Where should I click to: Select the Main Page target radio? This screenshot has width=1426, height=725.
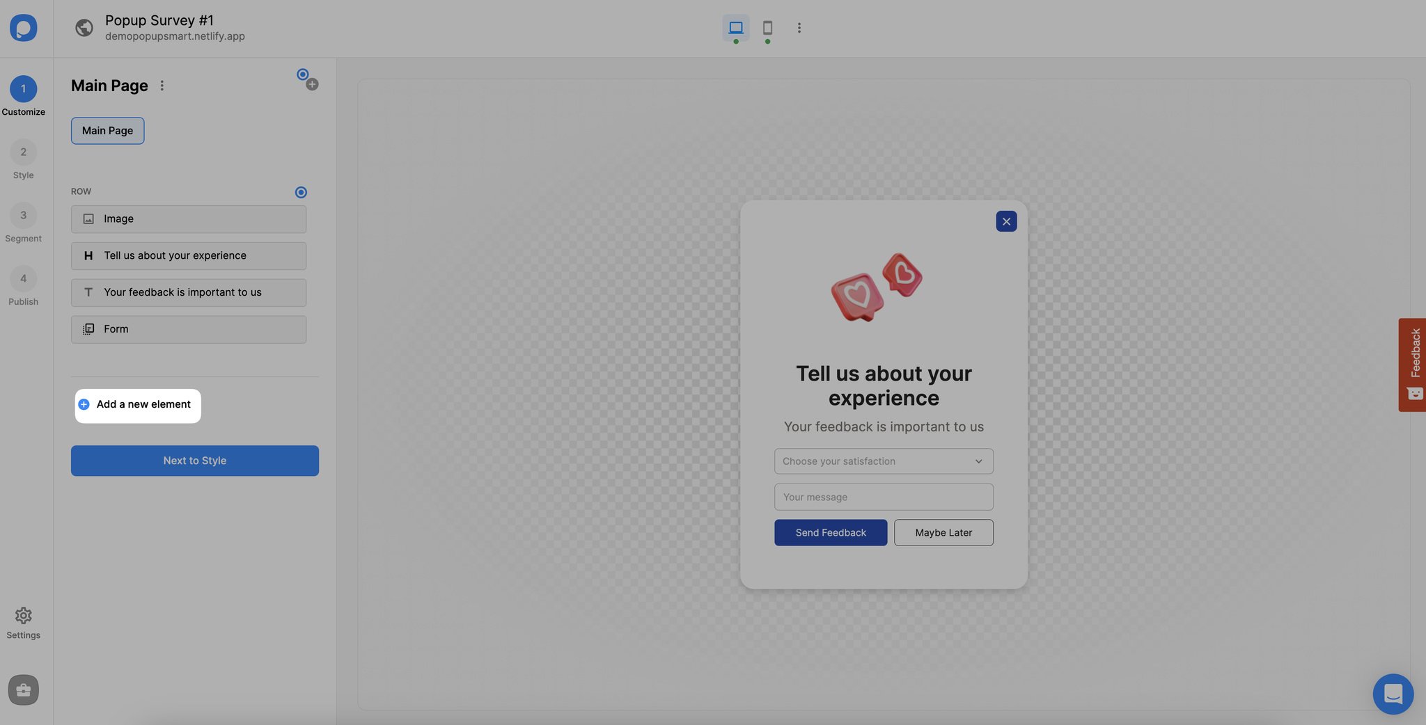coord(303,74)
